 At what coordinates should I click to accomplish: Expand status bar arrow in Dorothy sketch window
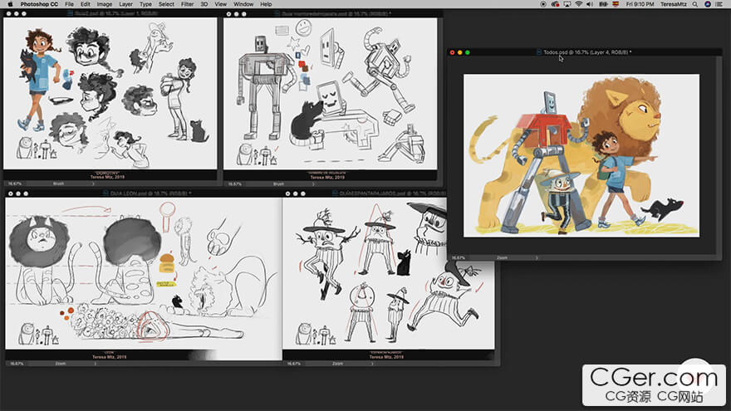(x=93, y=183)
